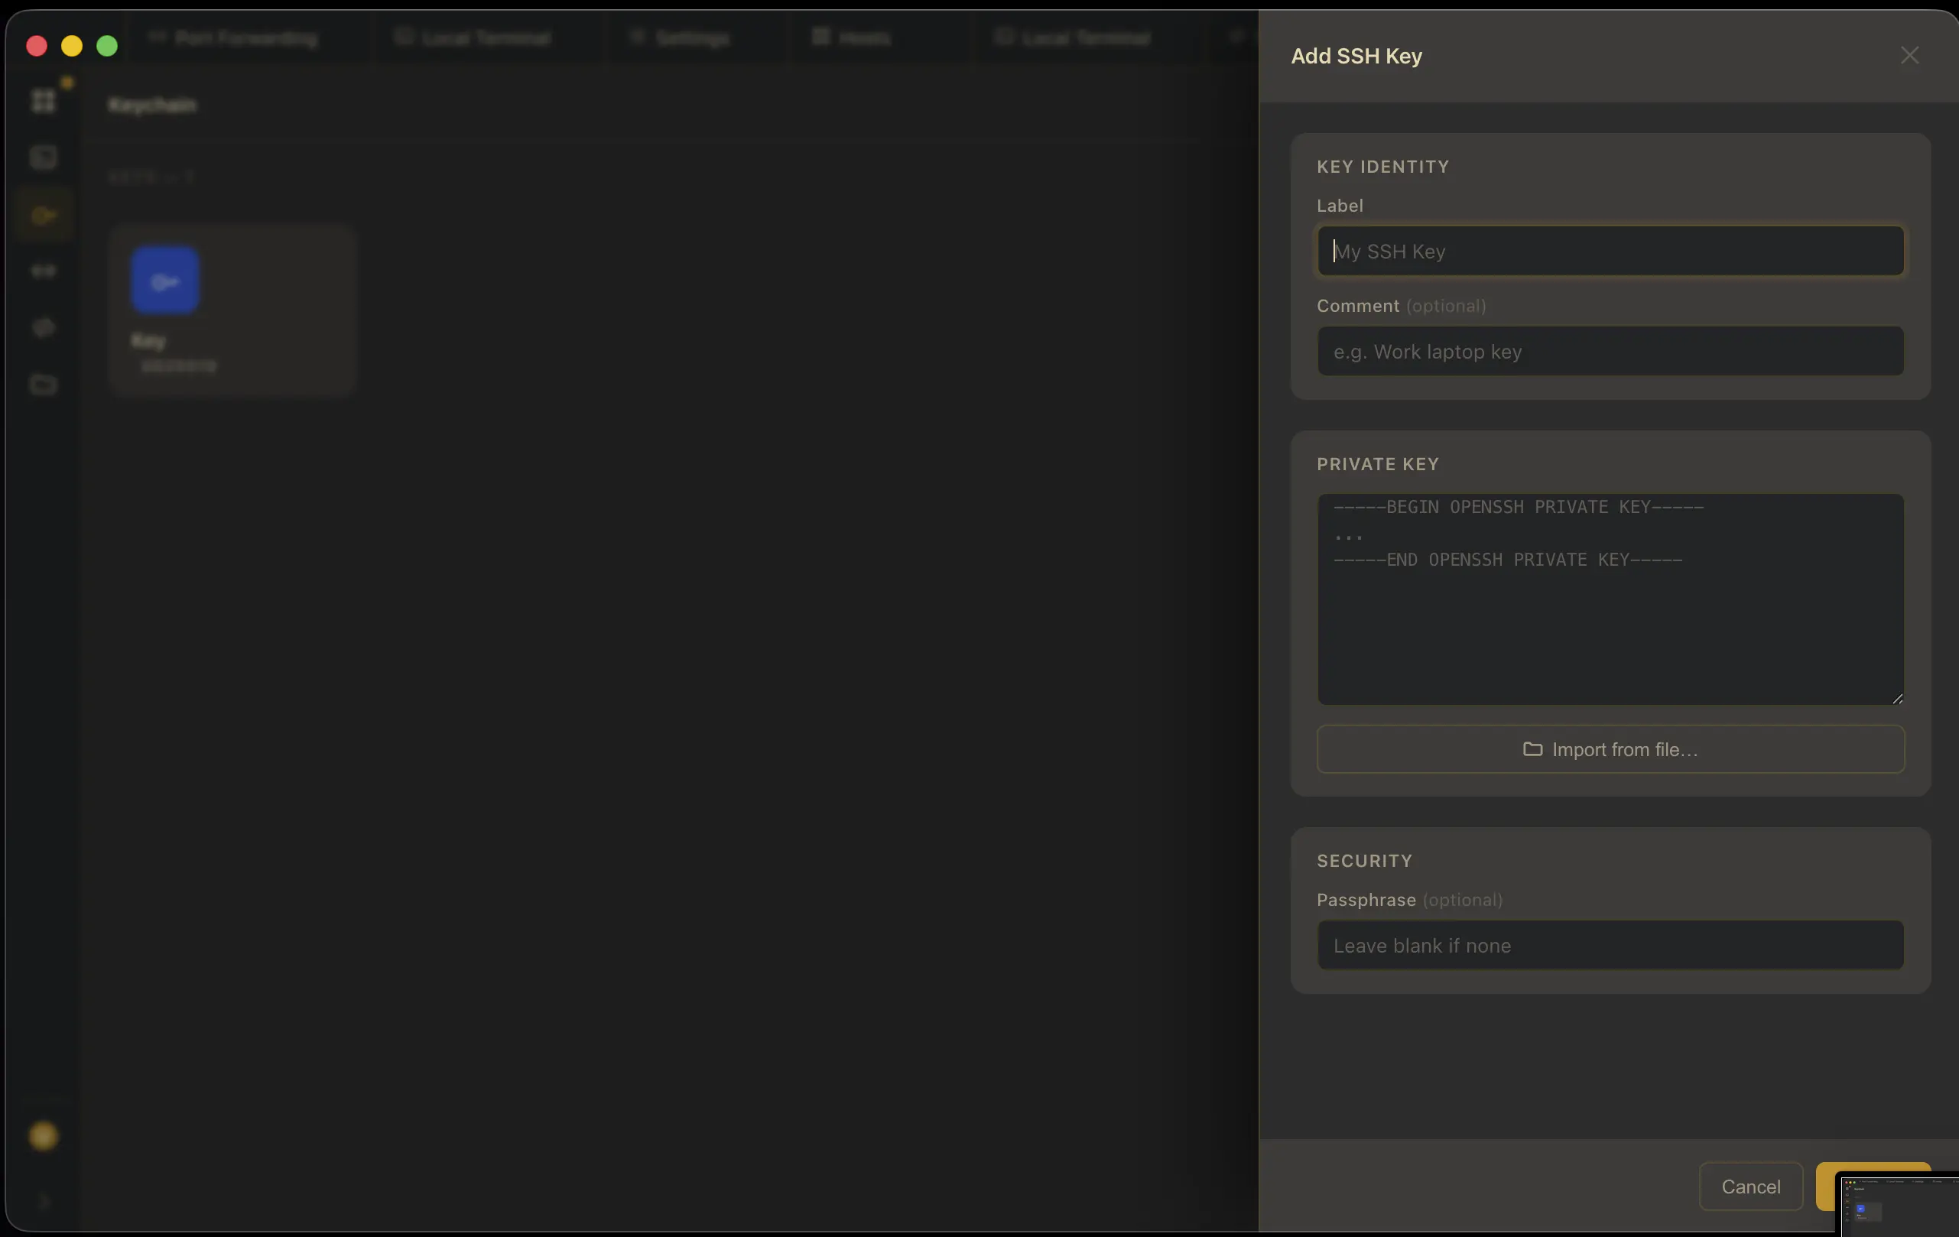Click the Add SSH Key panel title

point(1356,56)
